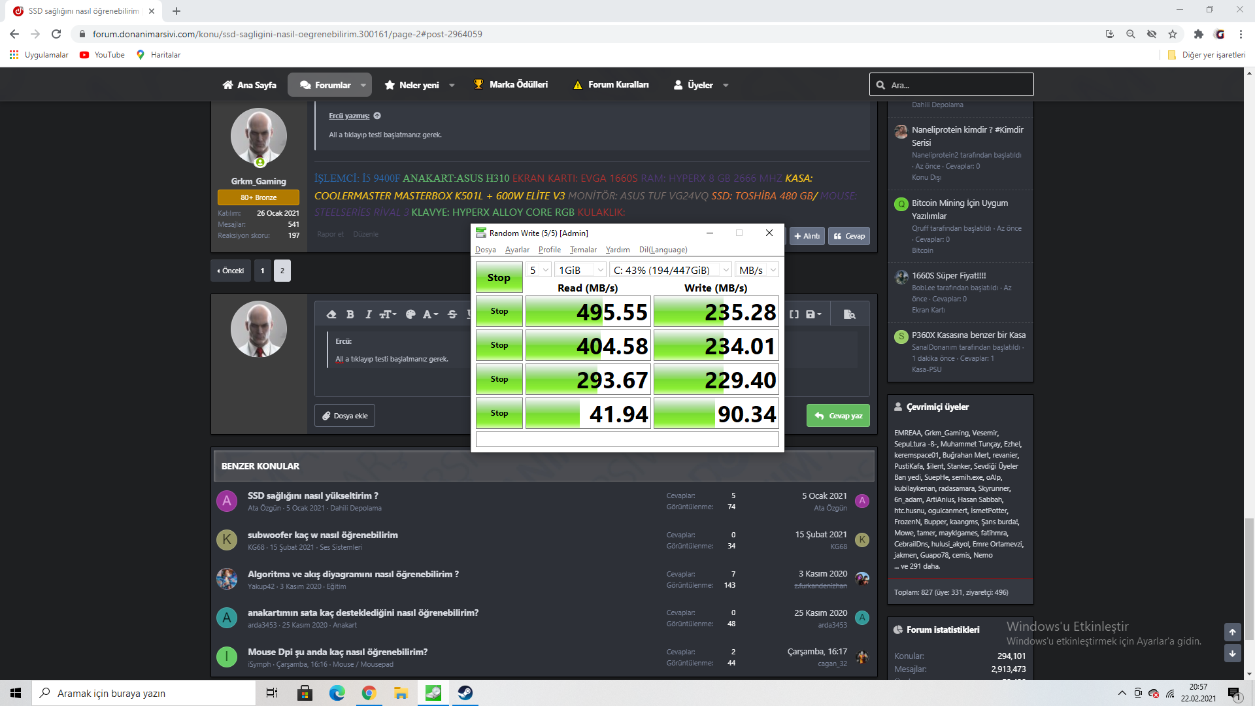The width and height of the screenshot is (1255, 706).
Task: Open the Ayarlar menu in CrystalDiskMark
Action: click(x=517, y=250)
